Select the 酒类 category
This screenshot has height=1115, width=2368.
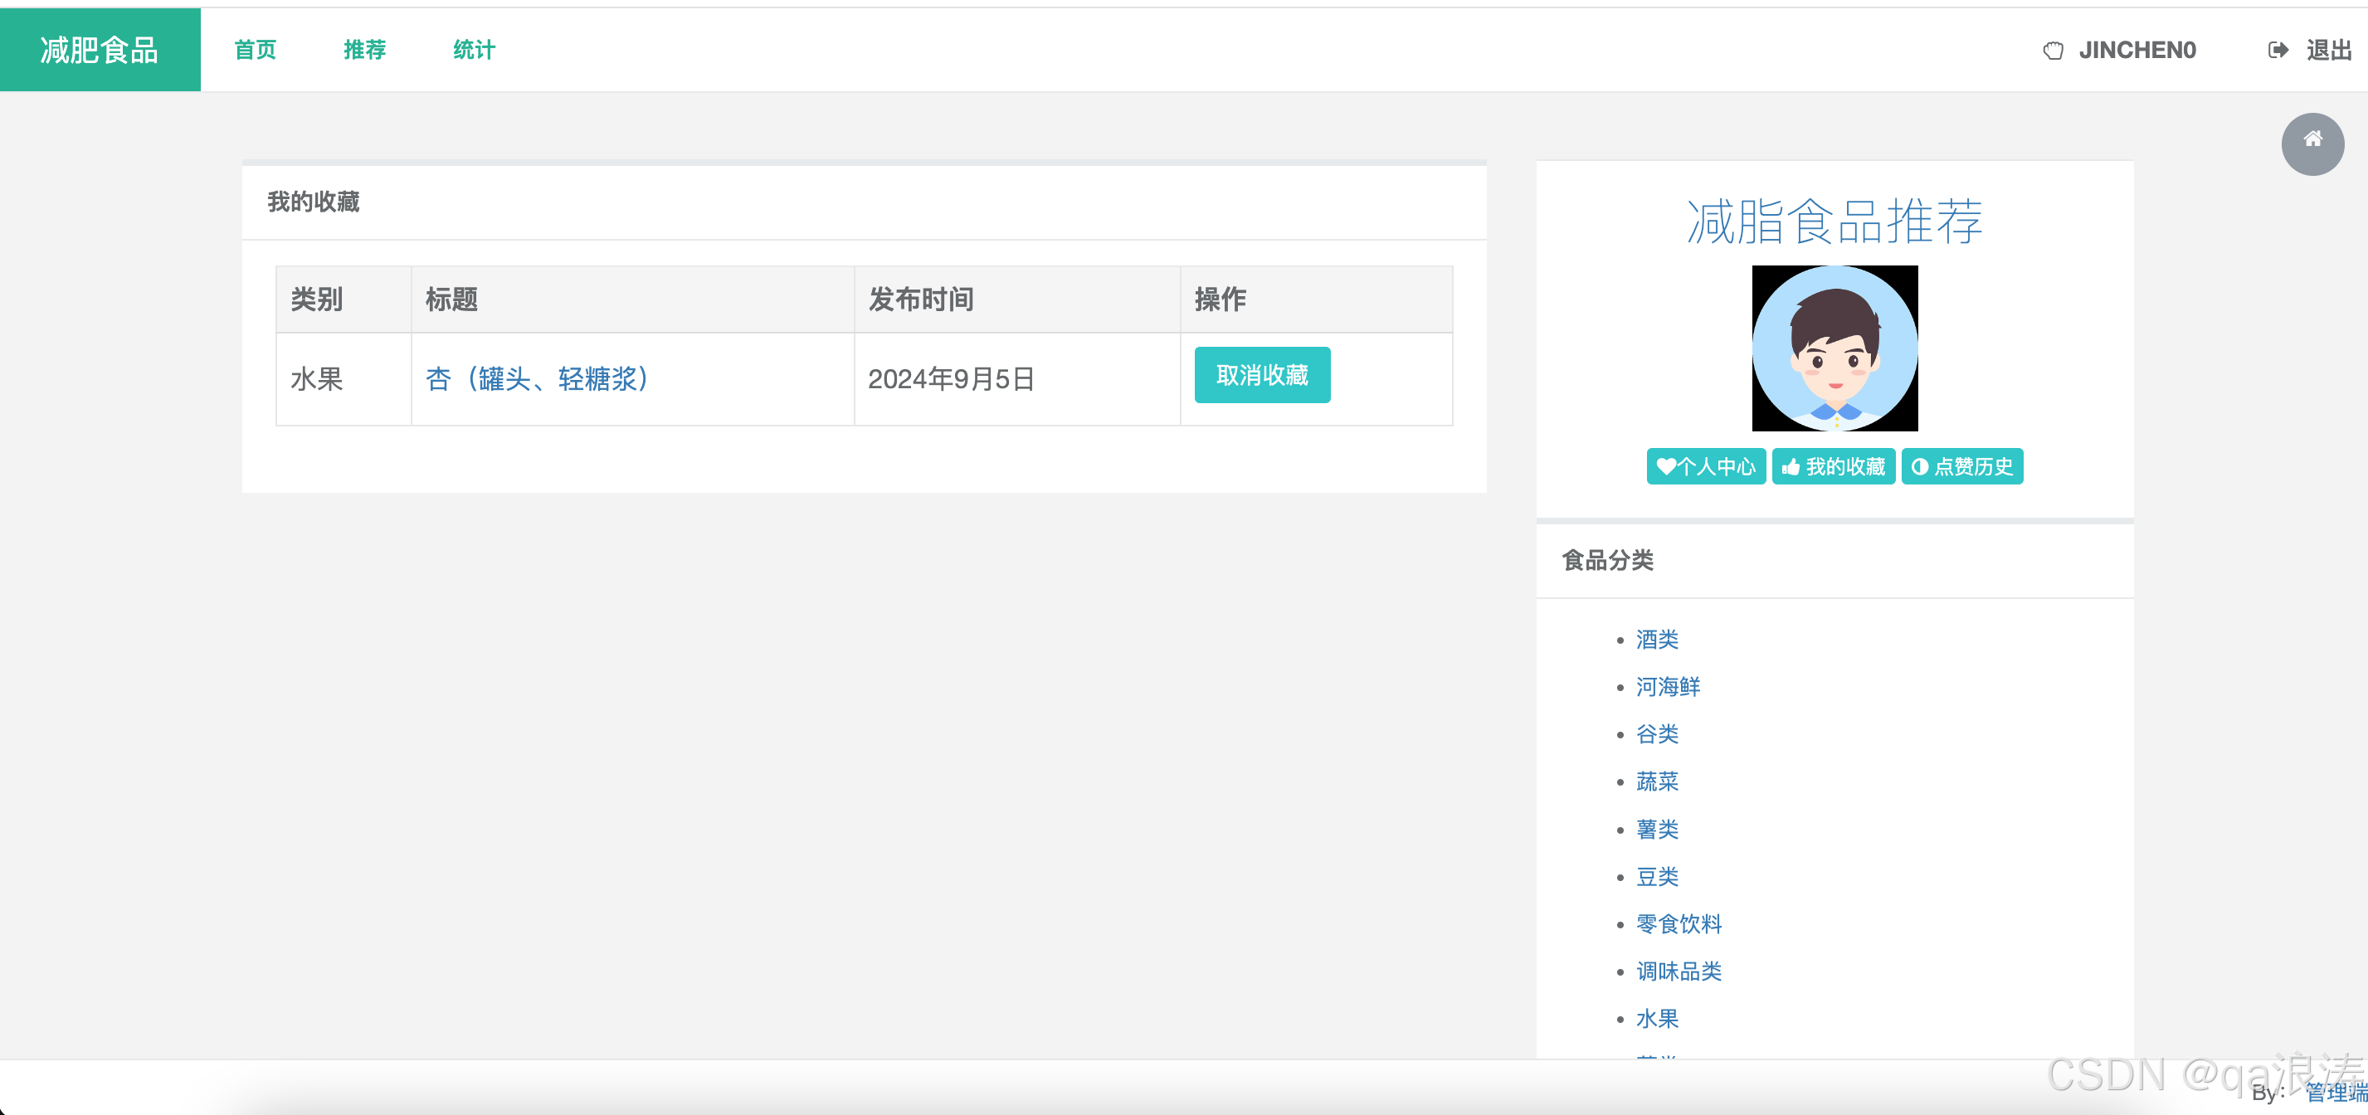tap(1656, 640)
